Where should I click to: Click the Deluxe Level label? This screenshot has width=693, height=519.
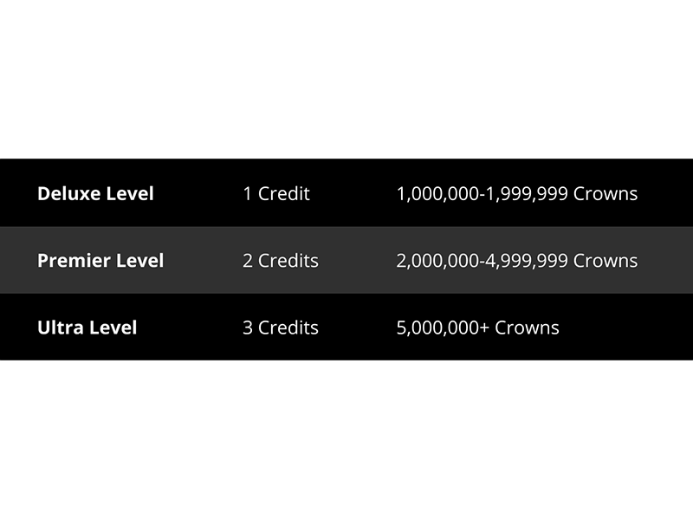pyautogui.click(x=95, y=193)
